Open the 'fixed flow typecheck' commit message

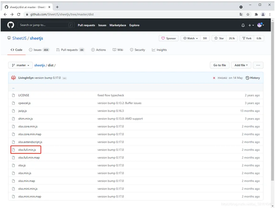coord(111,95)
